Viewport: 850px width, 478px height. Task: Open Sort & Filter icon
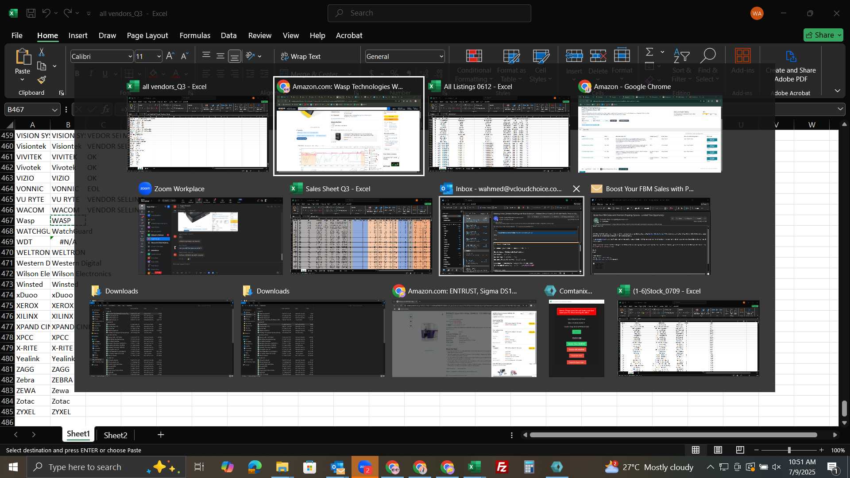[682, 56]
